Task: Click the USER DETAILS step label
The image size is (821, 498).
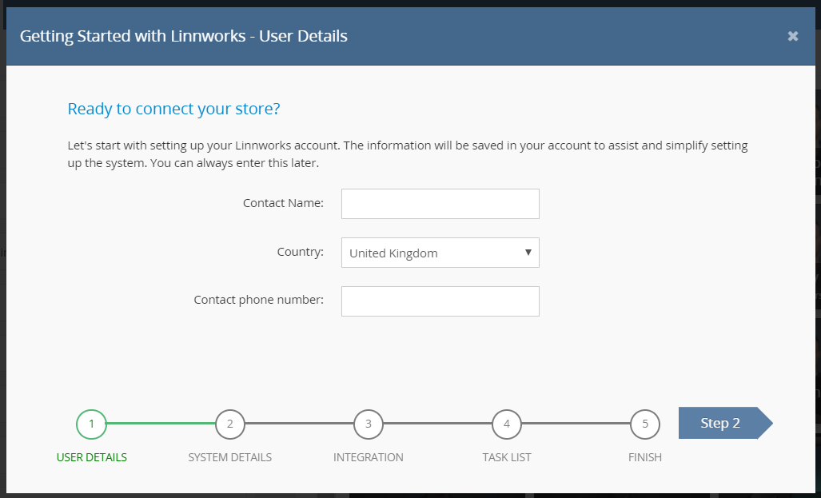Action: [91, 457]
